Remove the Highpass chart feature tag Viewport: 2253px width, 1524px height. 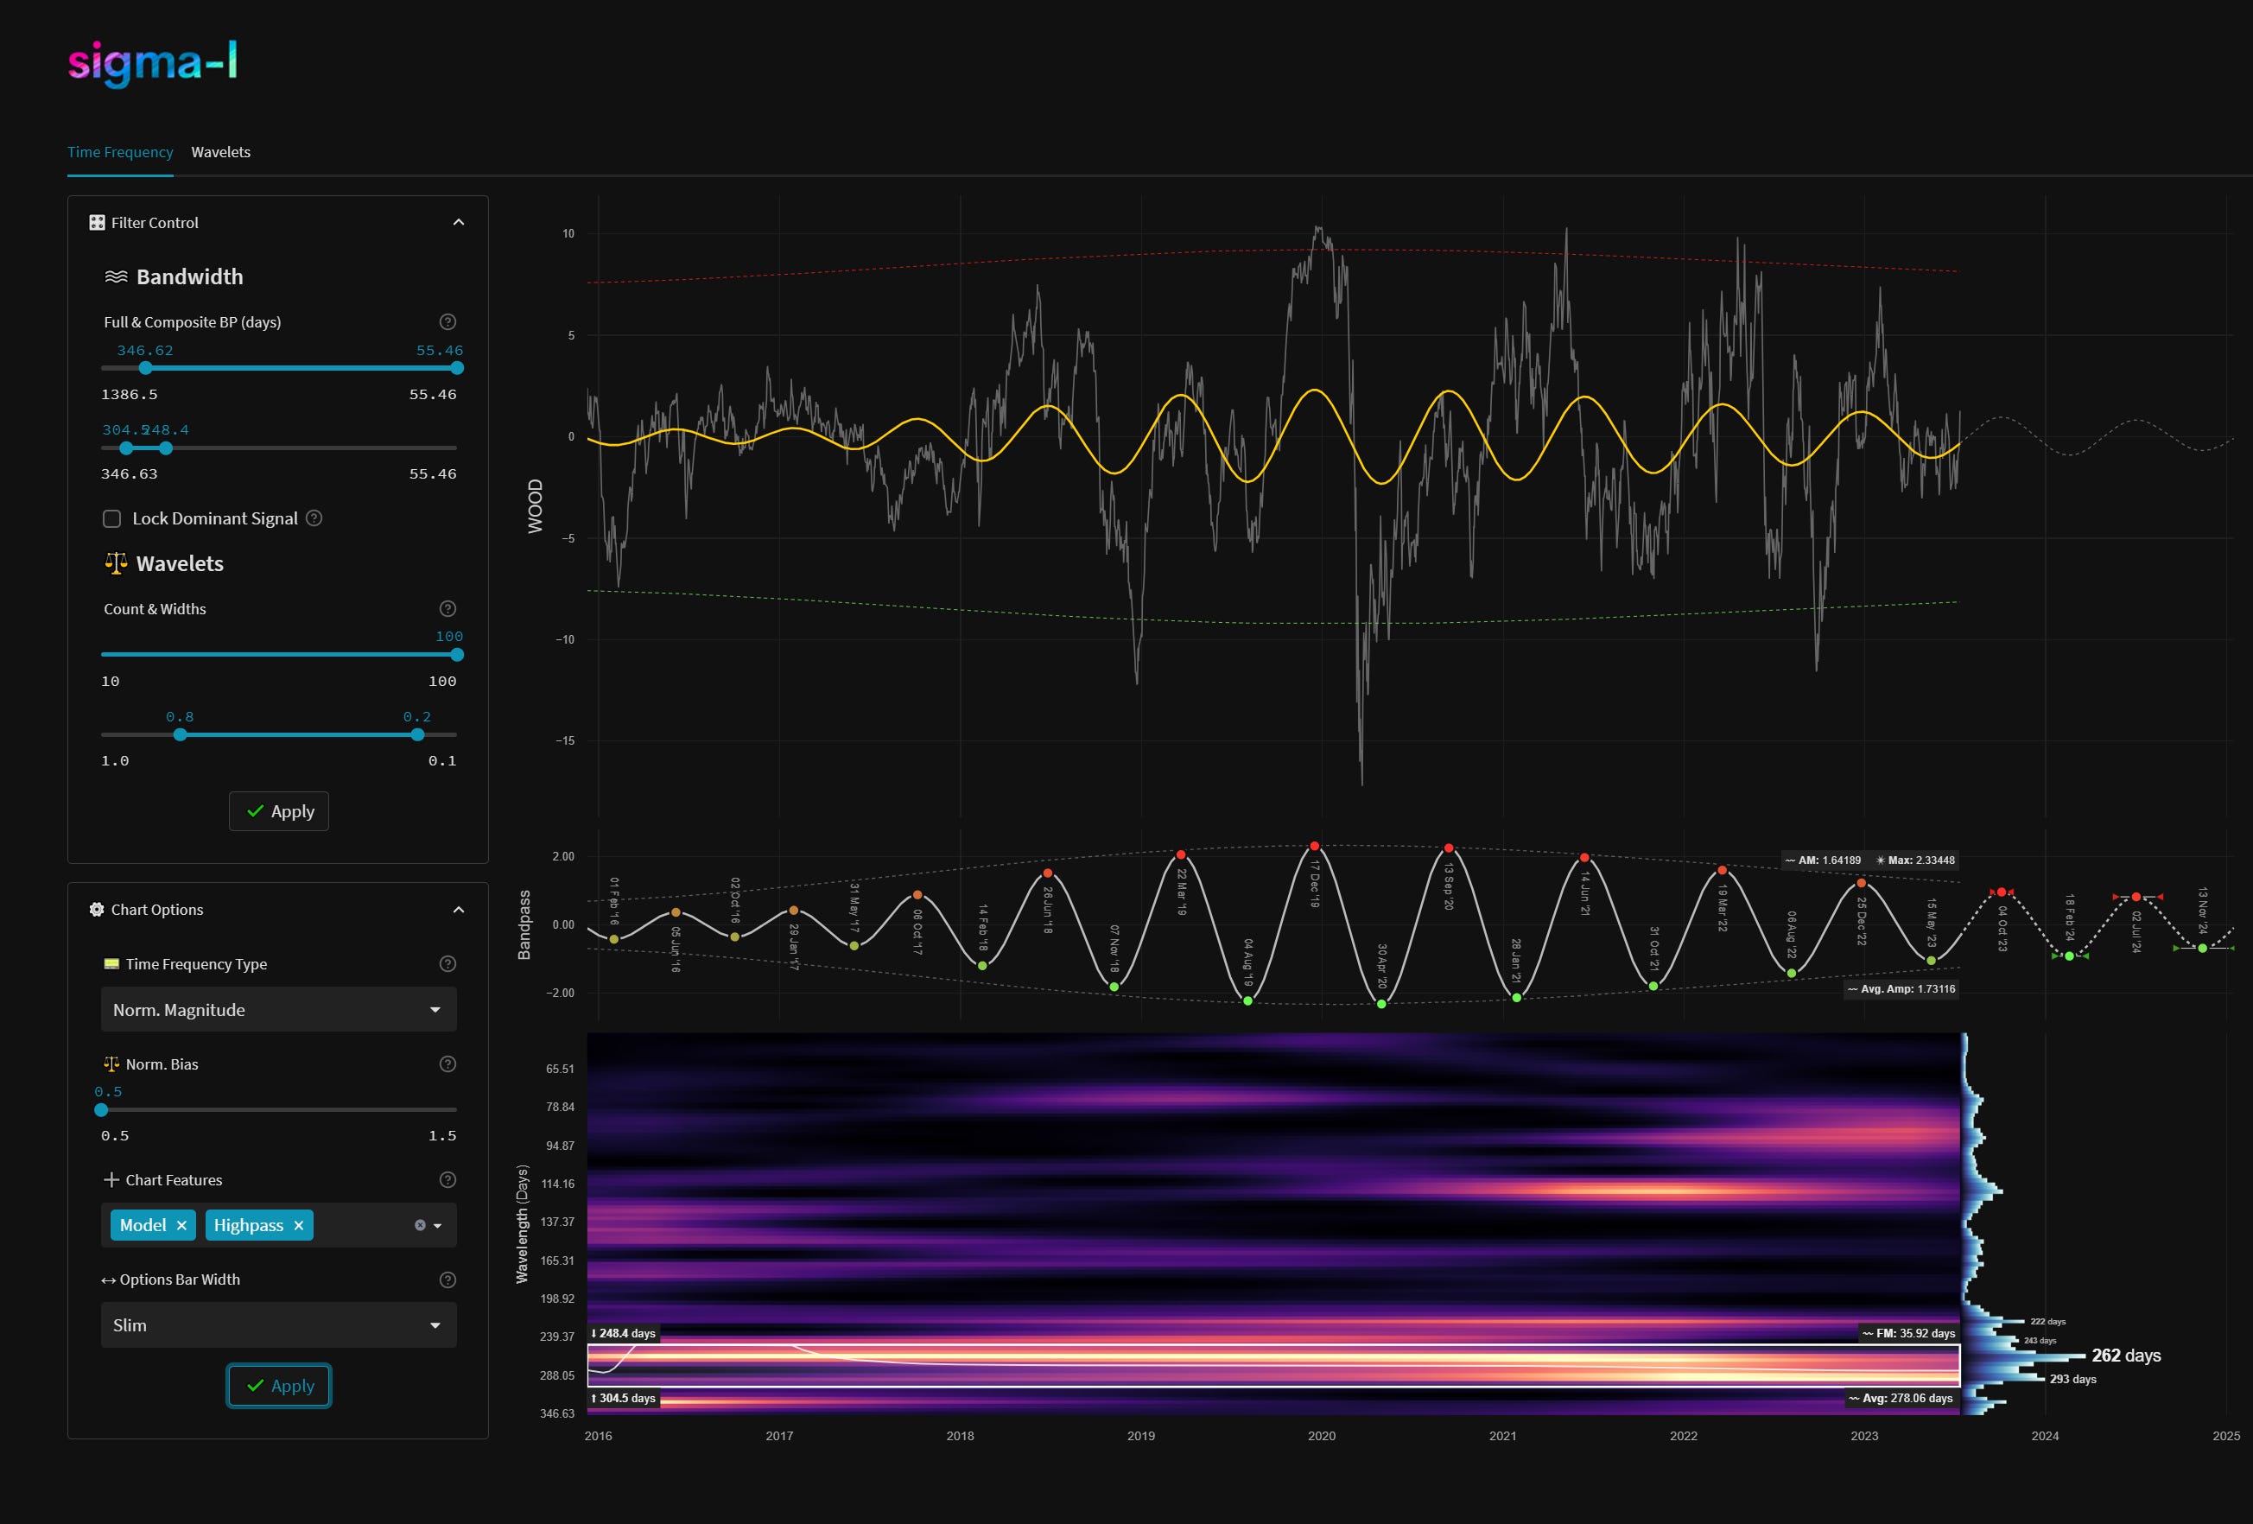299,1225
